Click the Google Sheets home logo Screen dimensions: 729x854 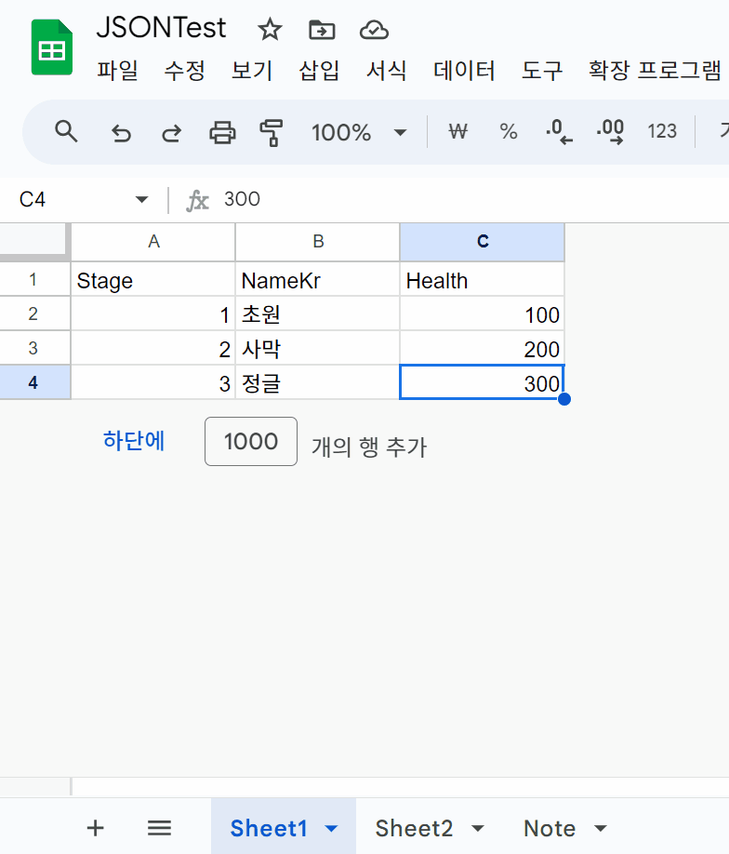[52, 47]
